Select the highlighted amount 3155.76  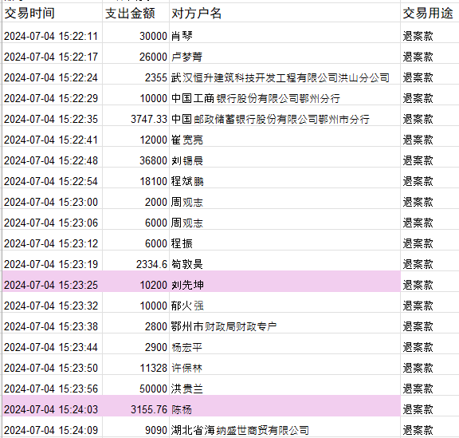coord(135,409)
